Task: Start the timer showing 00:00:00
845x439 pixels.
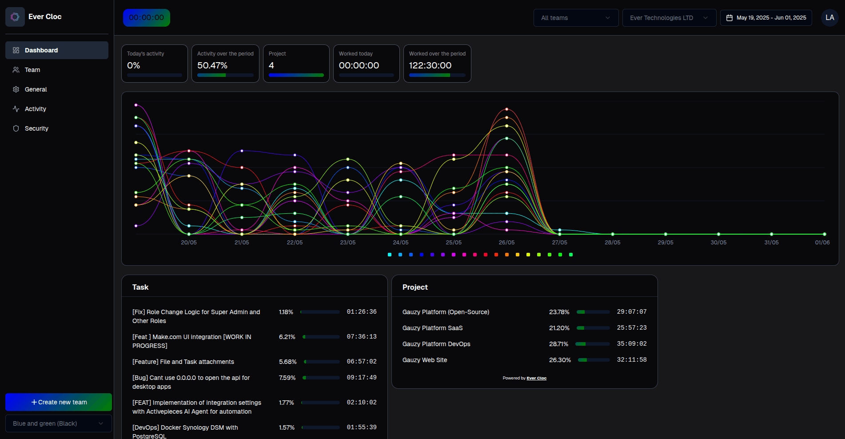Action: [146, 18]
